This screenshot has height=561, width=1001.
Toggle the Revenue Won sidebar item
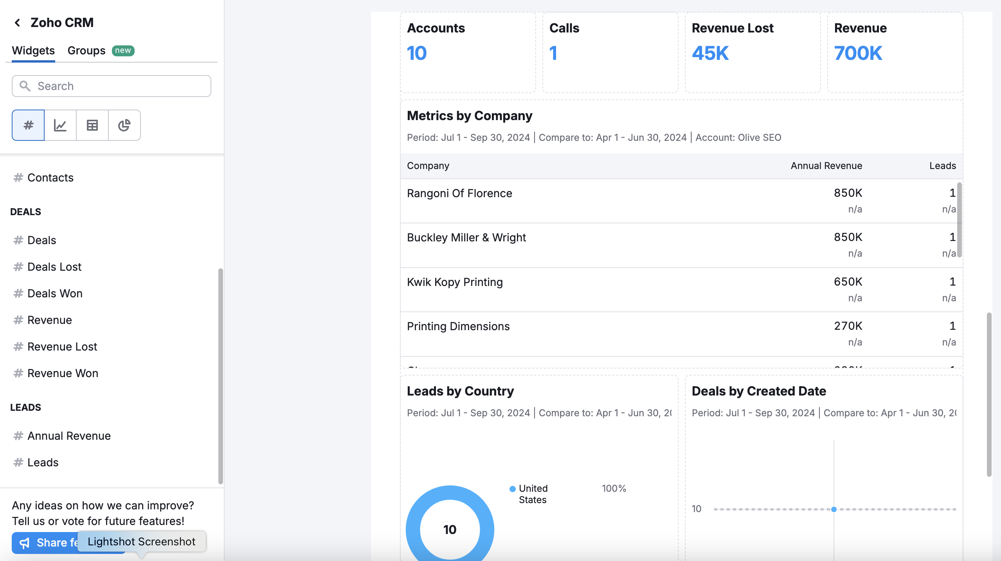(63, 372)
